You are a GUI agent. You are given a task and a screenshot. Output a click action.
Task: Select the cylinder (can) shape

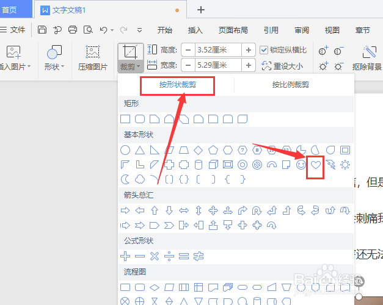(199, 165)
